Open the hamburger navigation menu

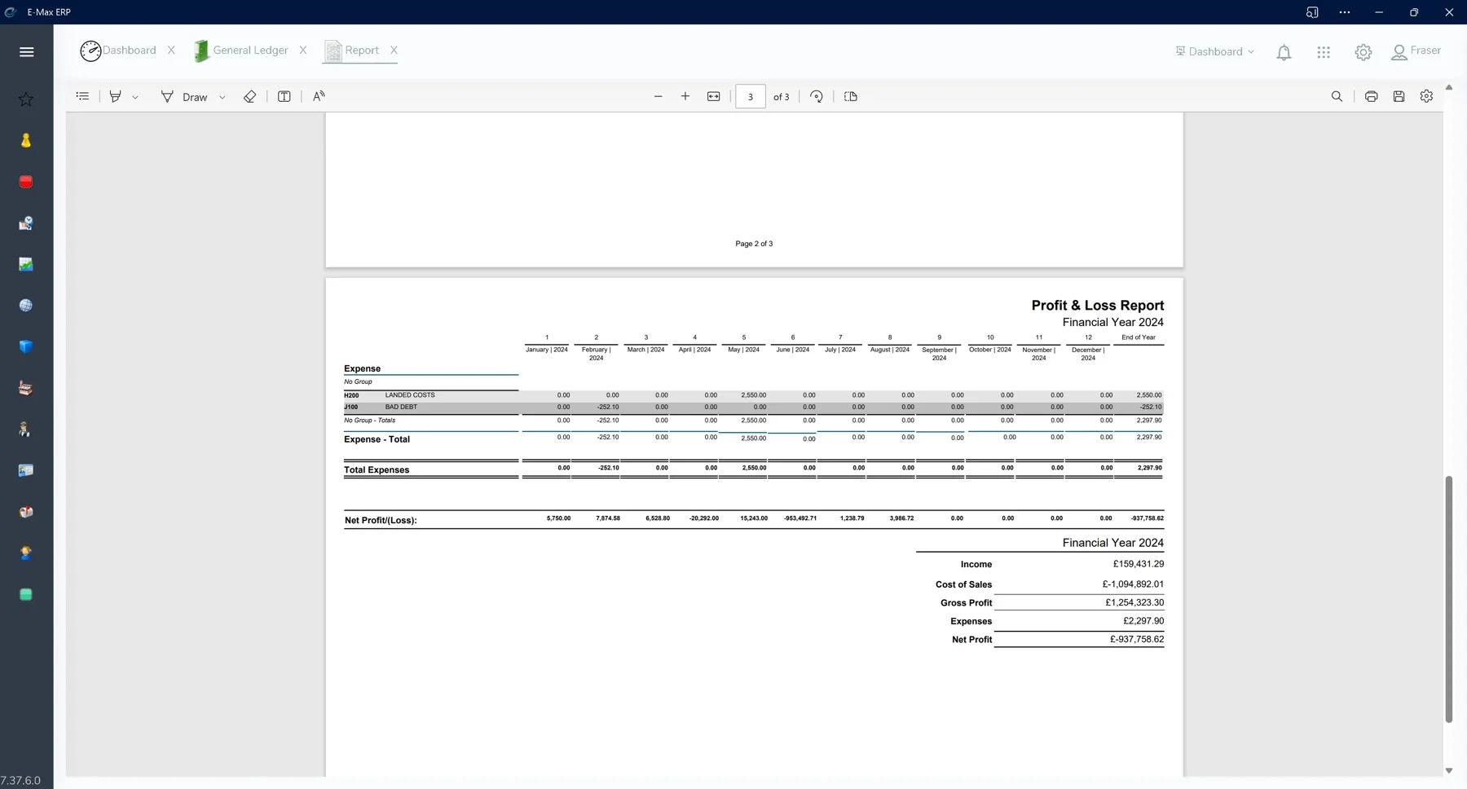(x=26, y=52)
